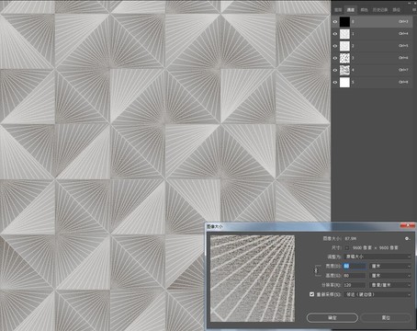
Task: Click the height (高度) input field
Action: tap(355, 276)
